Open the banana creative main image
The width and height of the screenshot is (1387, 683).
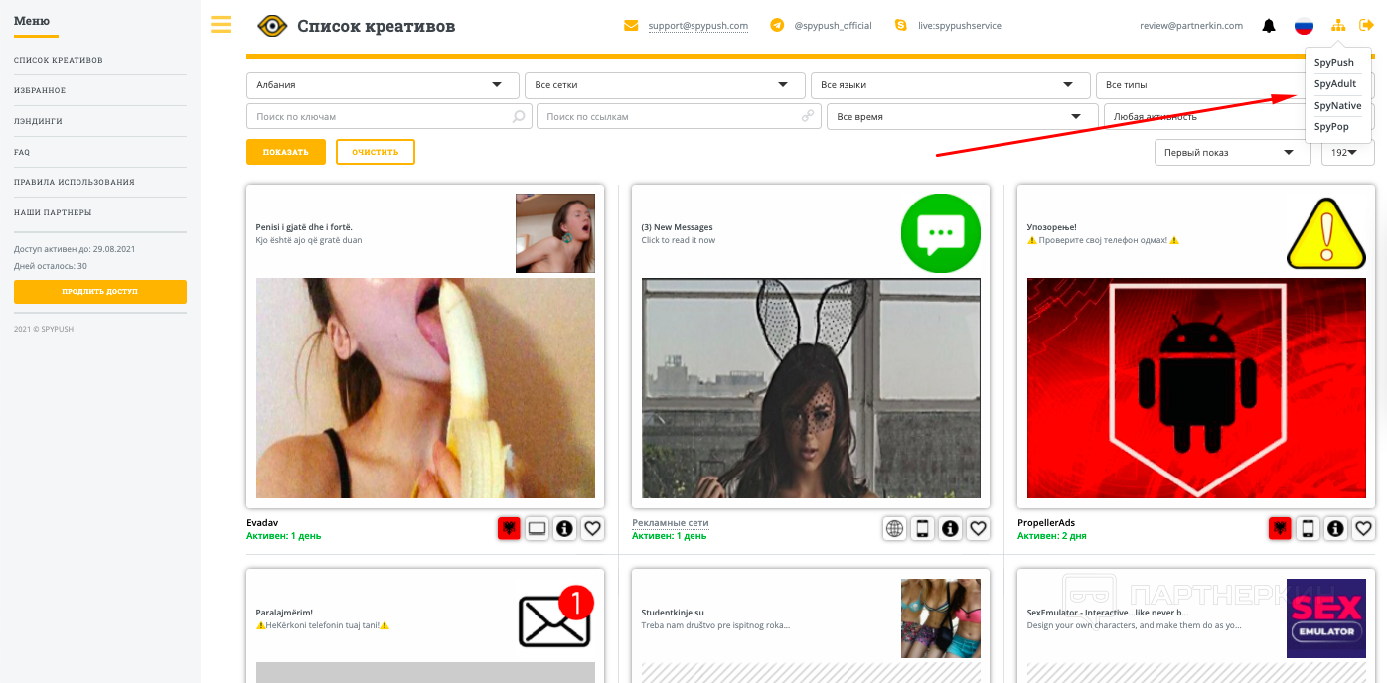tap(425, 388)
